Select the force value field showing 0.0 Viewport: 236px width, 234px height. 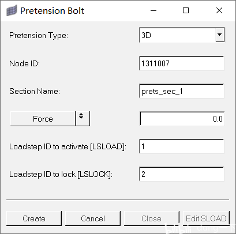point(182,119)
